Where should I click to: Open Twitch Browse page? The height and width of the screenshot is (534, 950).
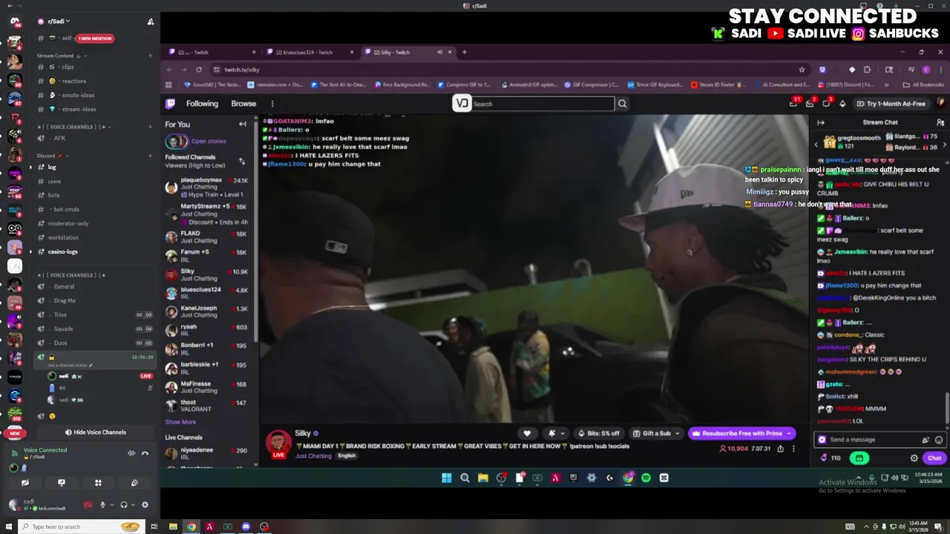243,104
